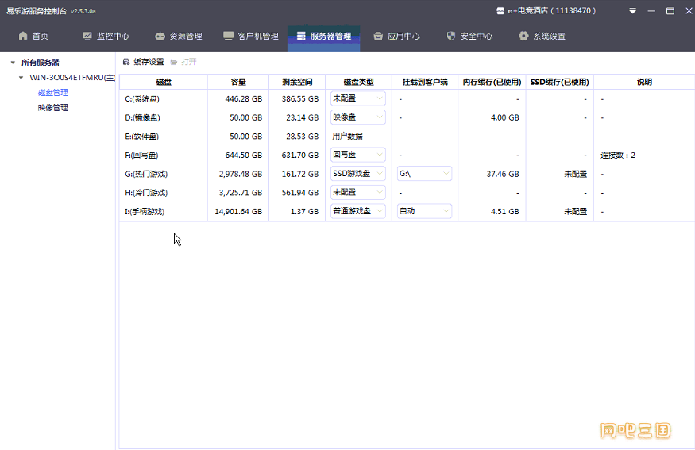Click the 1.37 GB free space value

[304, 212]
